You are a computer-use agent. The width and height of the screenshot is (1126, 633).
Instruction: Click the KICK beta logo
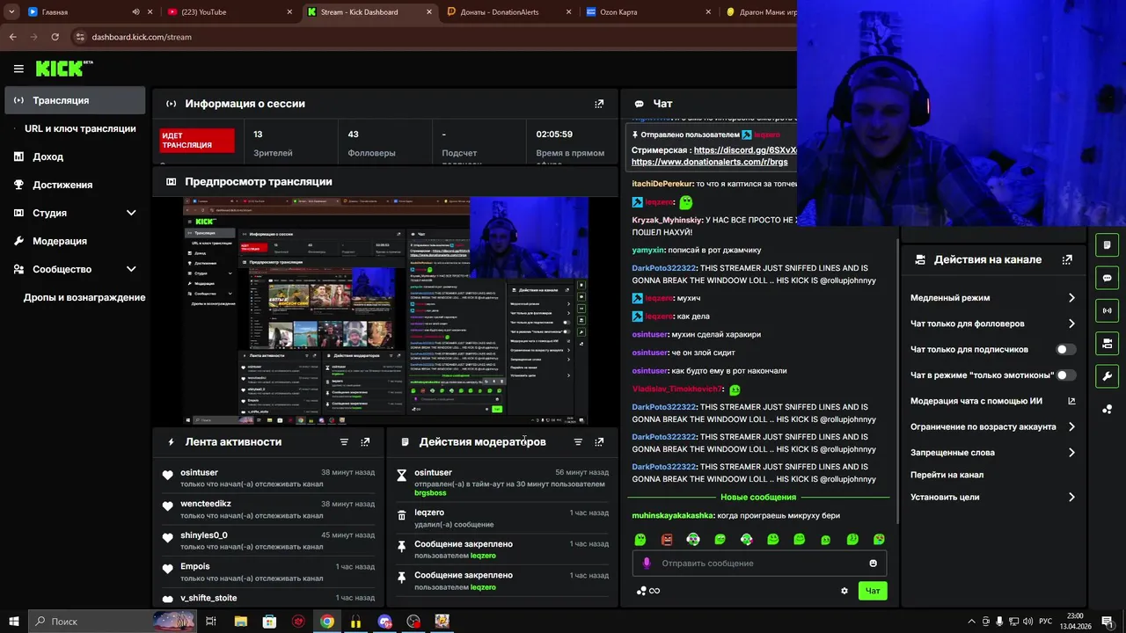(64, 69)
